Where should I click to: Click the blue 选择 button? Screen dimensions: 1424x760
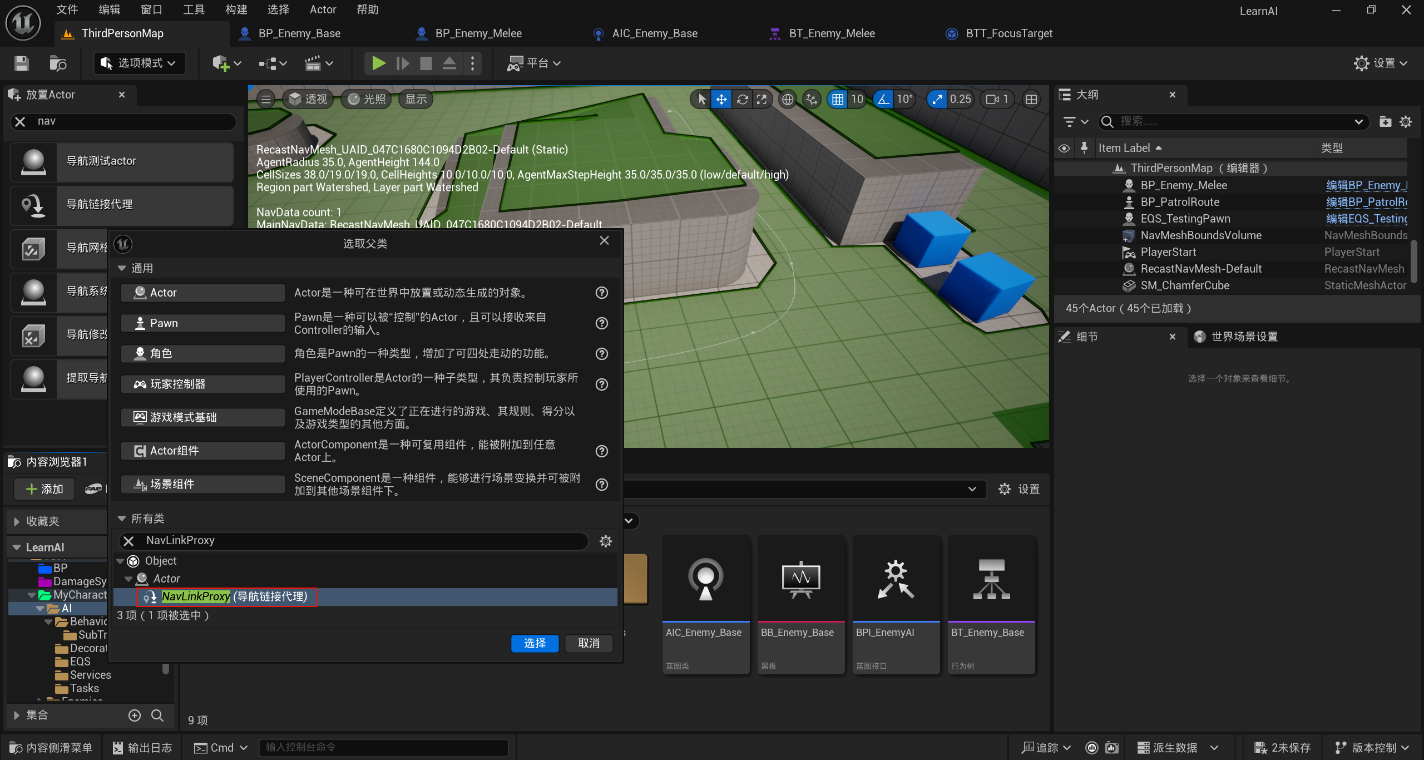click(534, 643)
